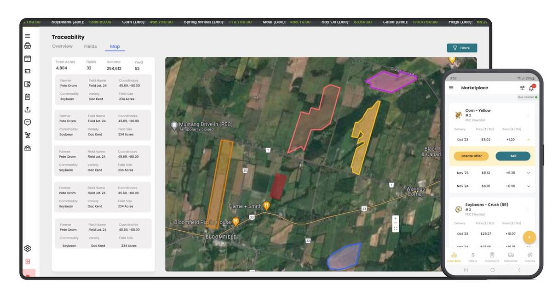Image resolution: width=552 pixels, height=296 pixels.
Task: Expand the Nov '24 bid entry
Action: (529, 185)
